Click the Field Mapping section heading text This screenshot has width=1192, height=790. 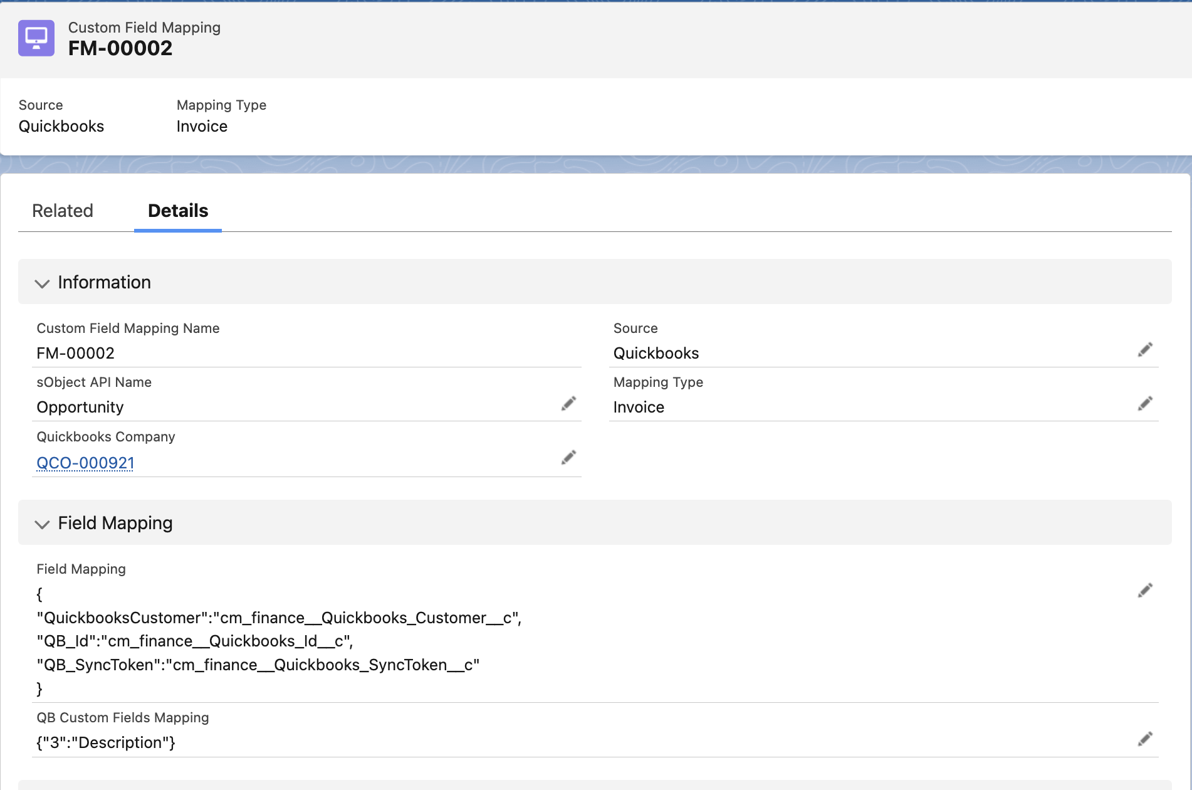pos(115,523)
